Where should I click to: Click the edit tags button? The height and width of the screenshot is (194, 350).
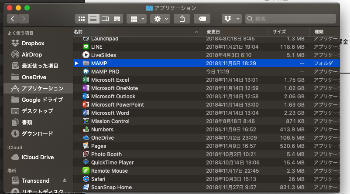tap(202, 19)
